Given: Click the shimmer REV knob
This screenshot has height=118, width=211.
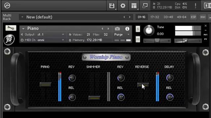Looking at the screenshot, I should click(121, 78).
